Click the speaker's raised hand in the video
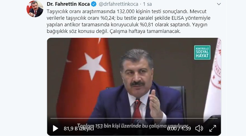Viewport: 246px width, 136px height. pos(155,105)
